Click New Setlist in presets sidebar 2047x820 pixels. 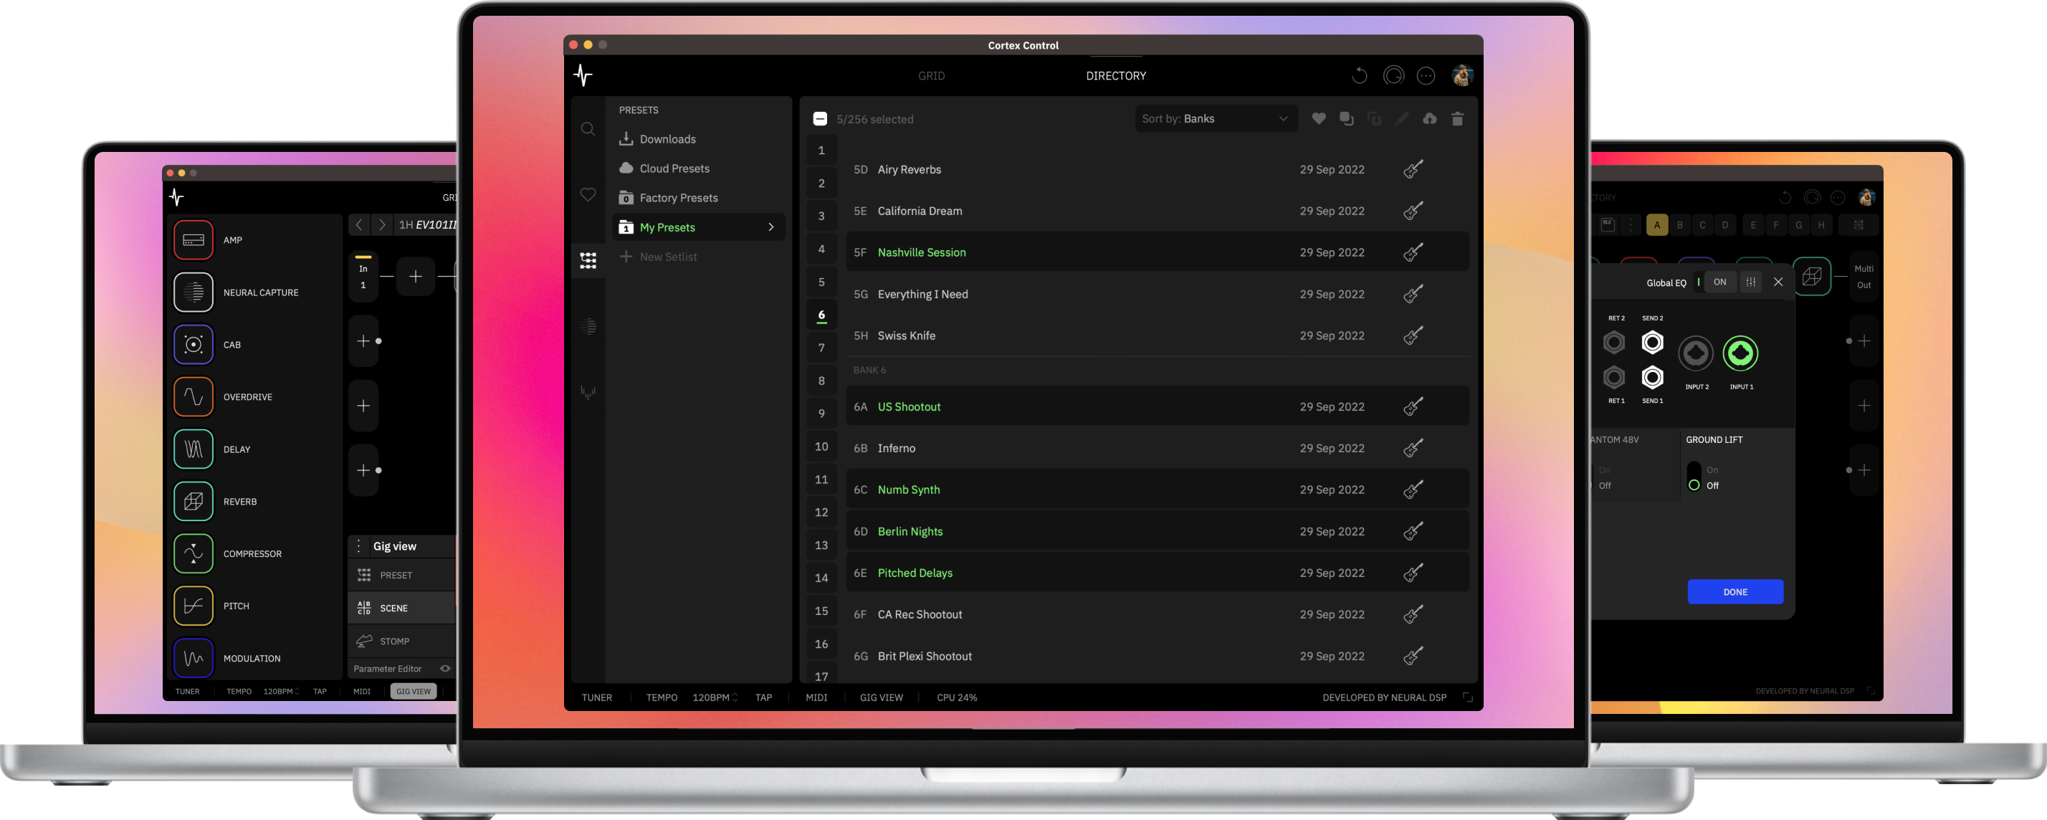point(667,257)
